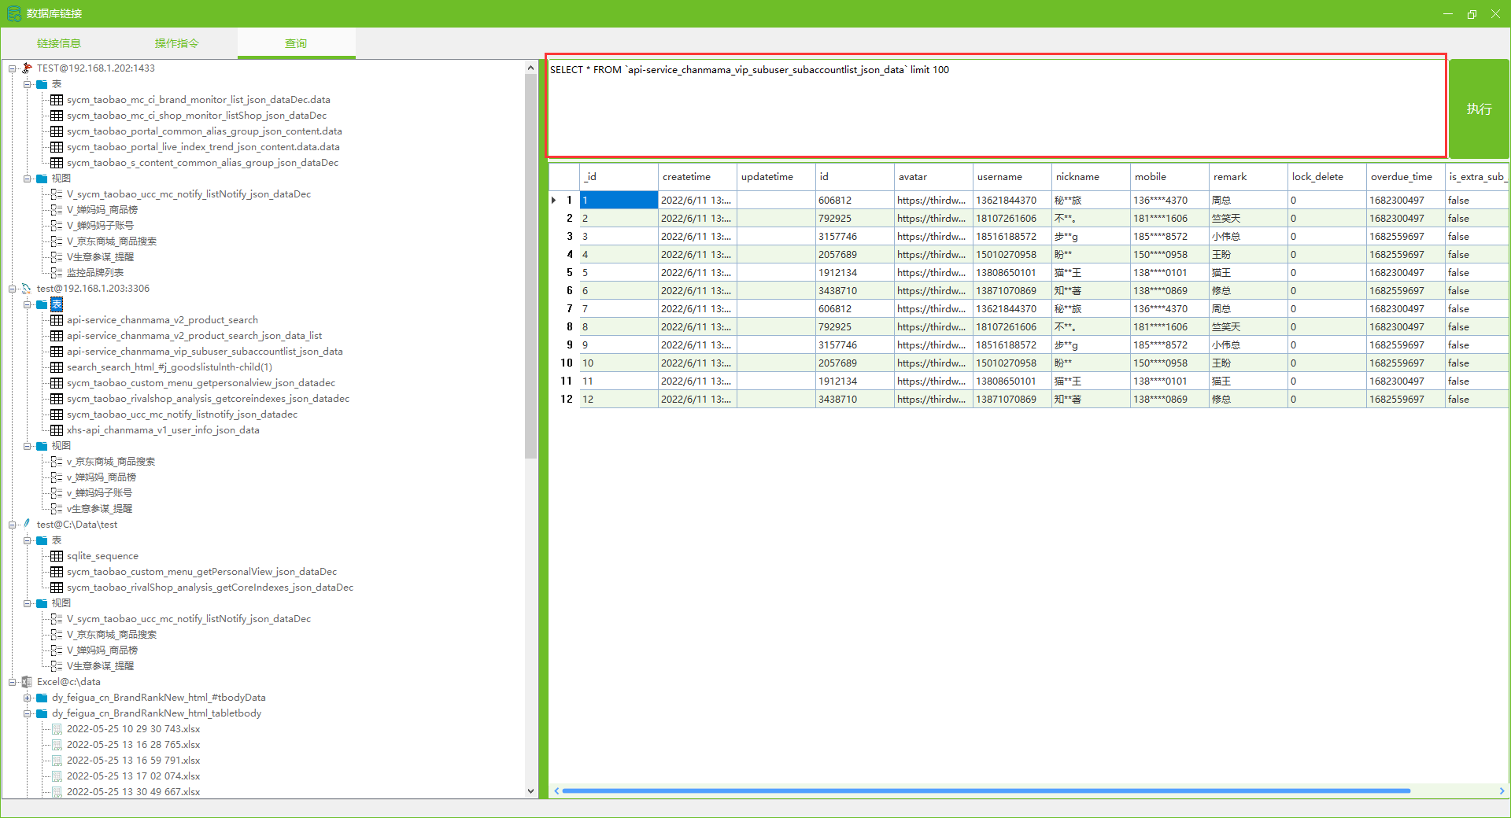Click table icon for api-service_chanmama_vip_subuser_subaccountlist_json_data

[57, 352]
